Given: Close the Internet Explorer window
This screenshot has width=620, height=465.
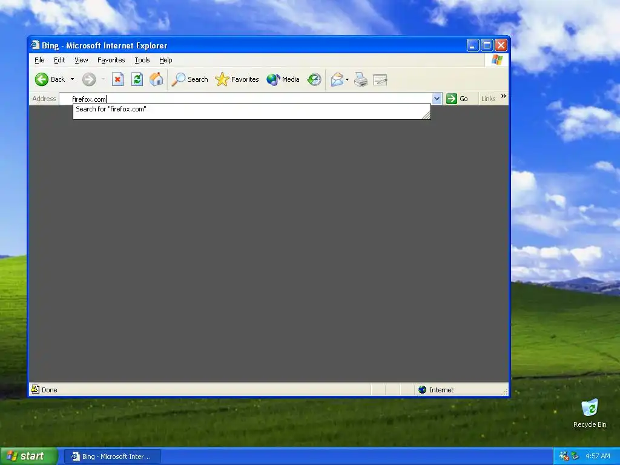Looking at the screenshot, I should (501, 45).
